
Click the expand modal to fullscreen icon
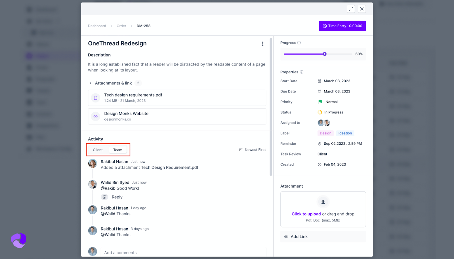(351, 9)
